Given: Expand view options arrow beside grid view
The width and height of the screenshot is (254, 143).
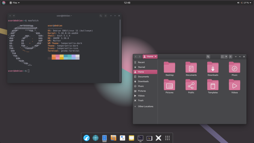Looking at the screenshot, I should pyautogui.click(x=226, y=56).
